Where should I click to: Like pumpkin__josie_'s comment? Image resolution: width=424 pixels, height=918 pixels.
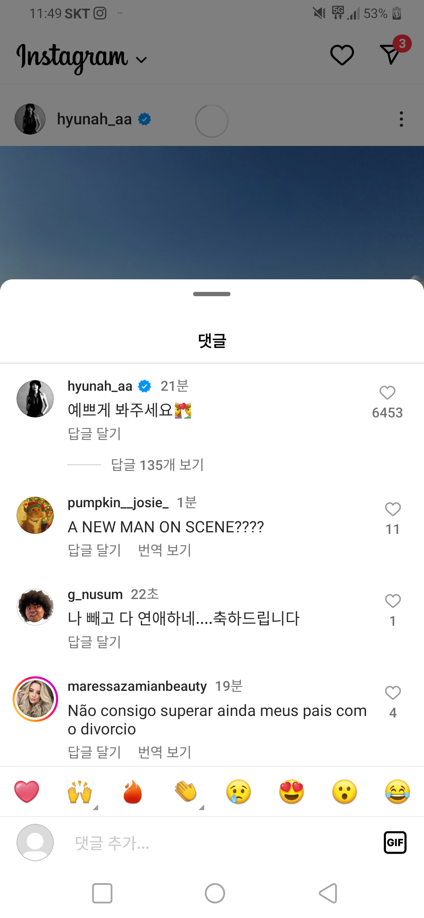click(x=393, y=510)
